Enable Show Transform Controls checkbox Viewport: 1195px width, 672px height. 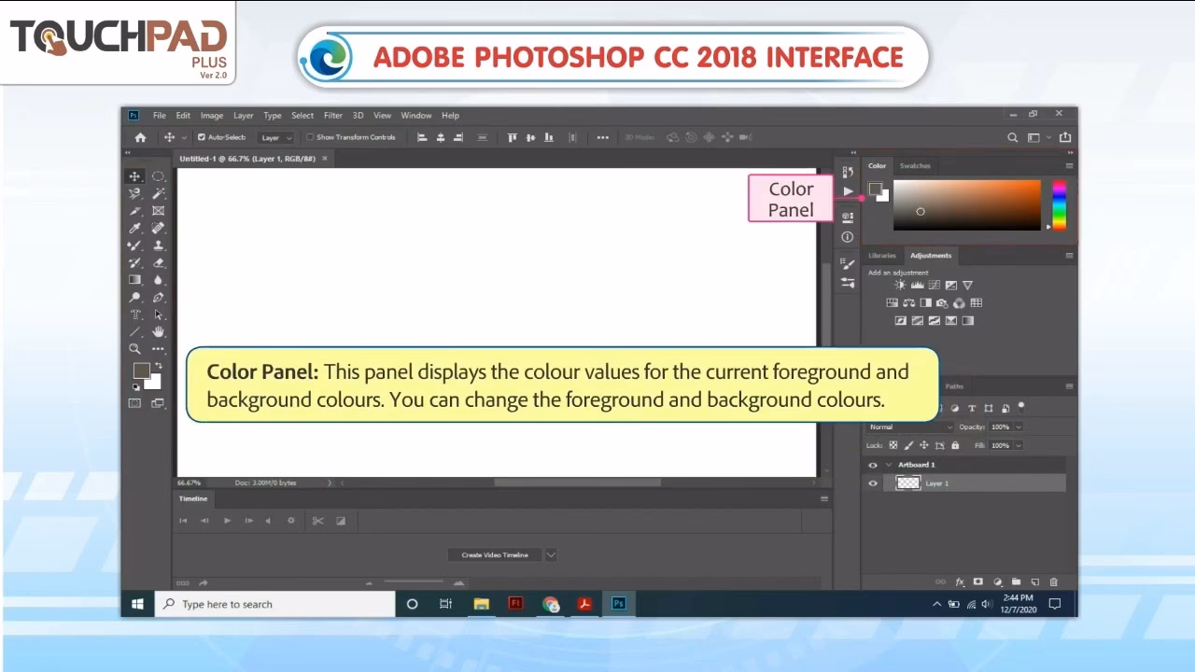(x=309, y=137)
